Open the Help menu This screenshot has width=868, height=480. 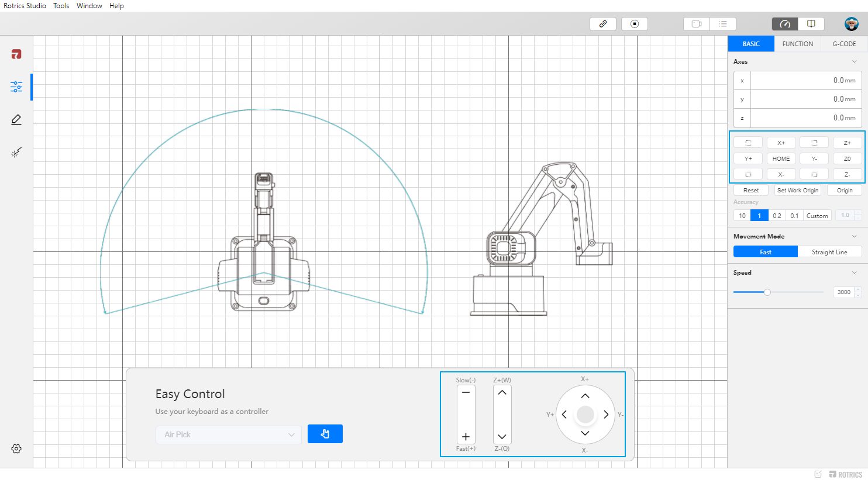116,6
